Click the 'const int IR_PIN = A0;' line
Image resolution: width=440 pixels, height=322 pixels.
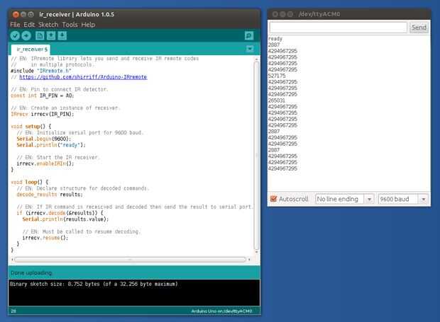tap(43, 96)
